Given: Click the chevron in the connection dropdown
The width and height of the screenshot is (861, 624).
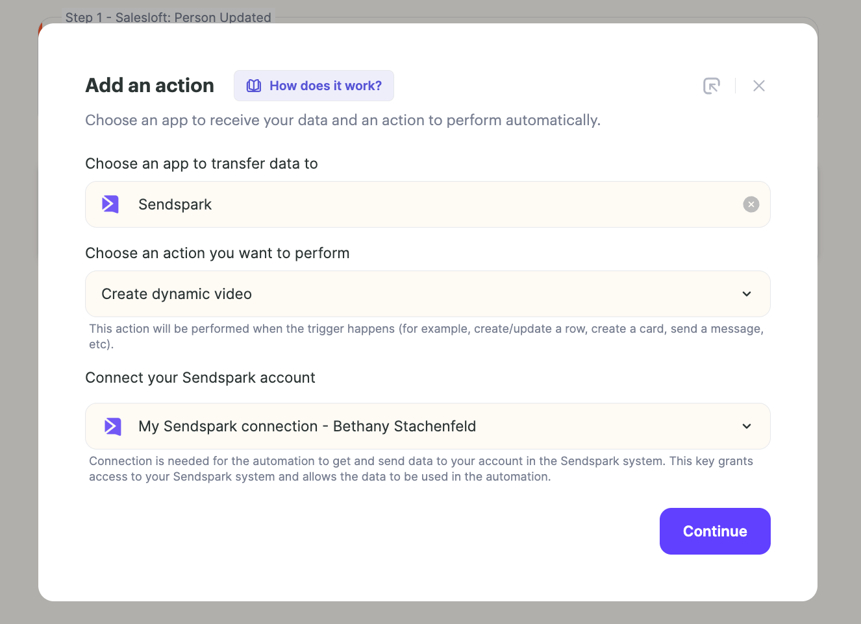Looking at the screenshot, I should (747, 426).
